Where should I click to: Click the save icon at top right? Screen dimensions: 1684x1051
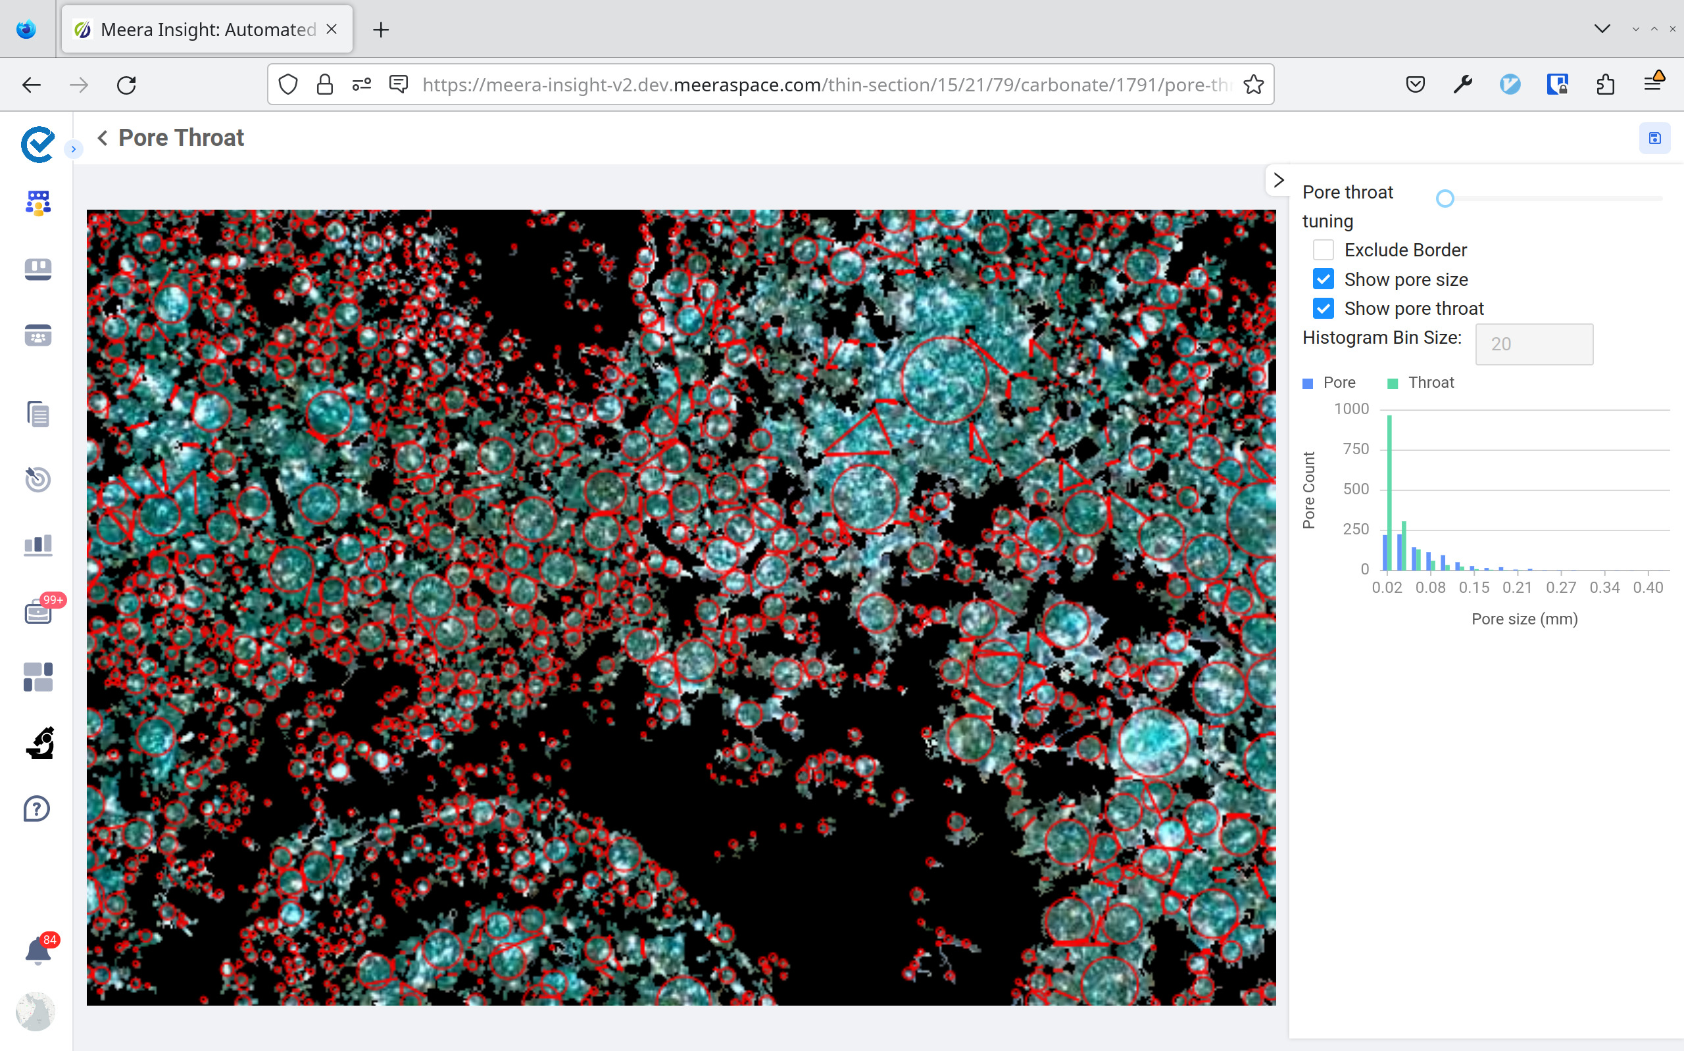[1654, 138]
